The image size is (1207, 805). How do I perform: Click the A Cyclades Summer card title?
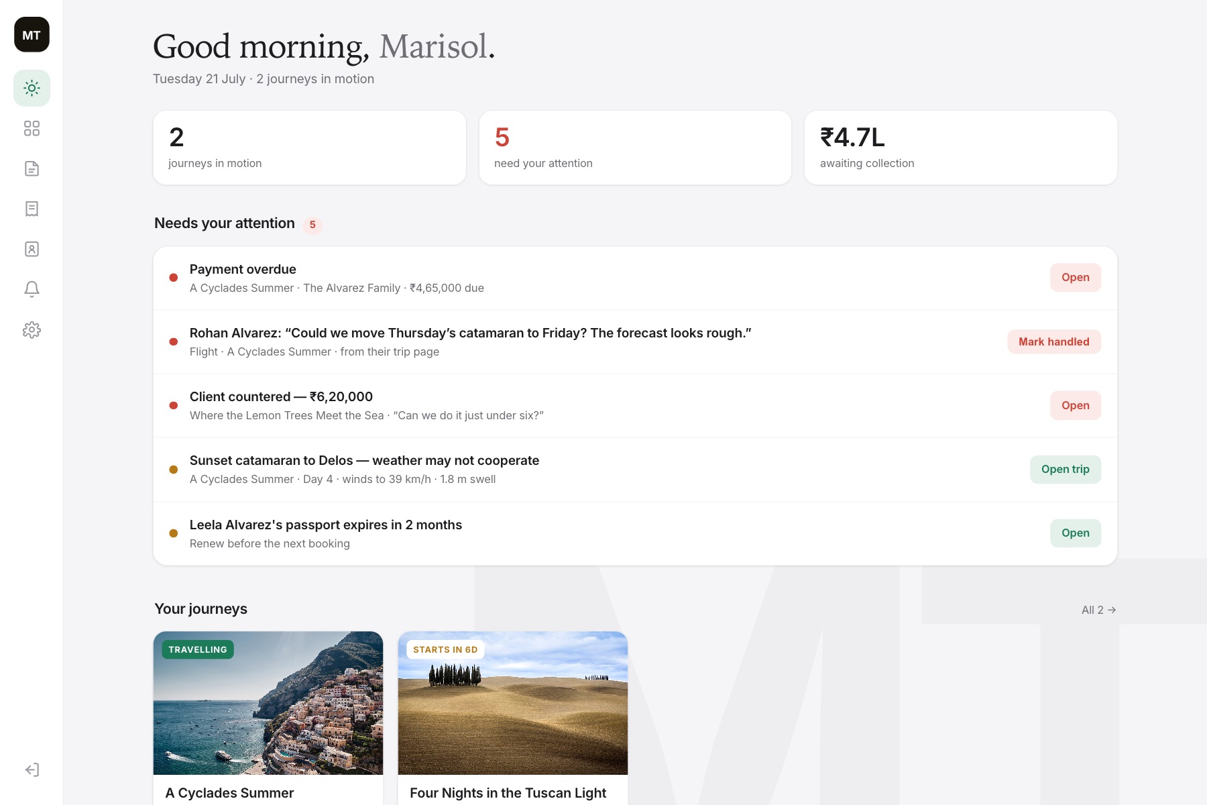229,793
